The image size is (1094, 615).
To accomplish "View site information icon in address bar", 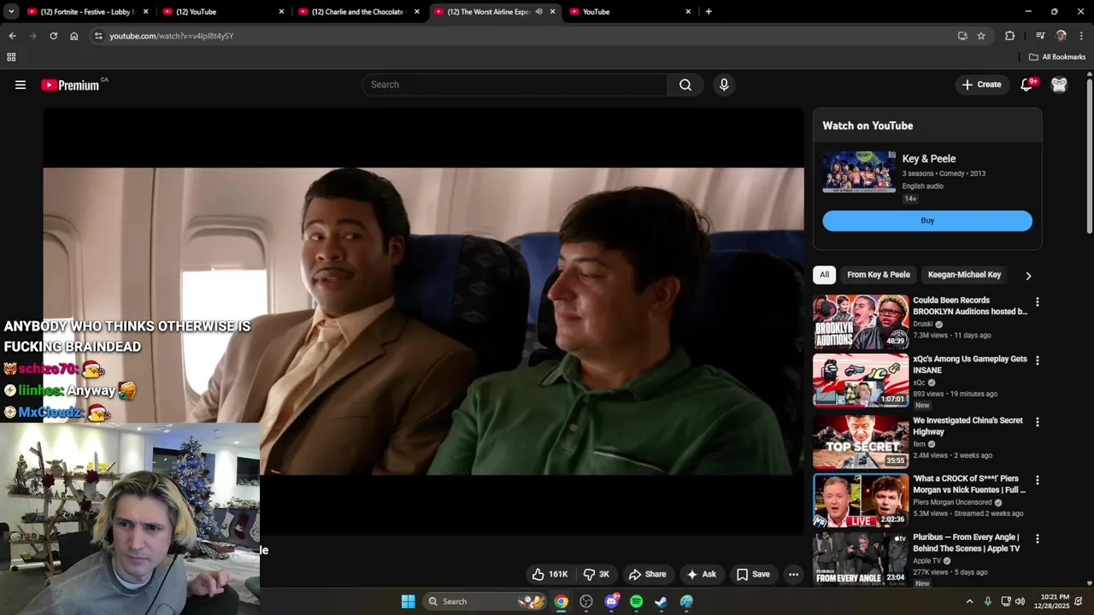I will coord(98,36).
